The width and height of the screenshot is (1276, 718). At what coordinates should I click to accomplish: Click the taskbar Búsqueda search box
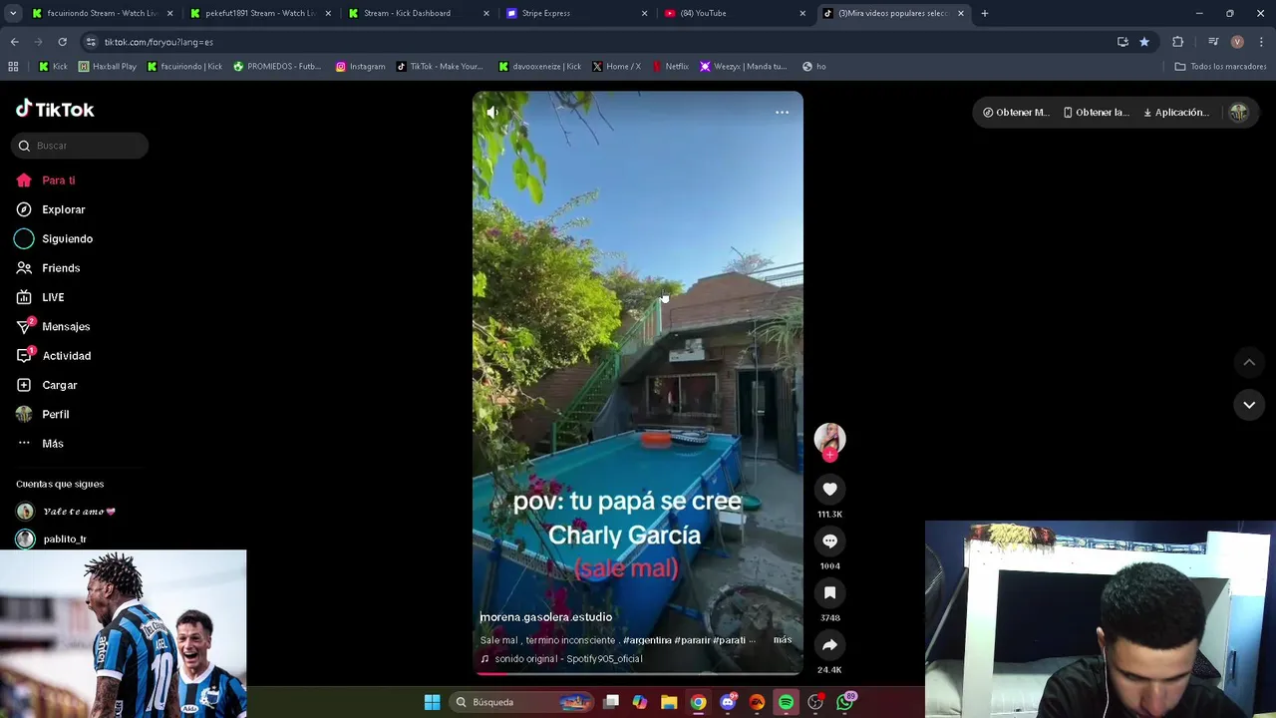click(x=521, y=702)
